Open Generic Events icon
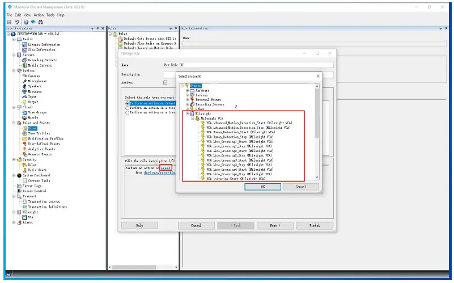 click(24, 154)
